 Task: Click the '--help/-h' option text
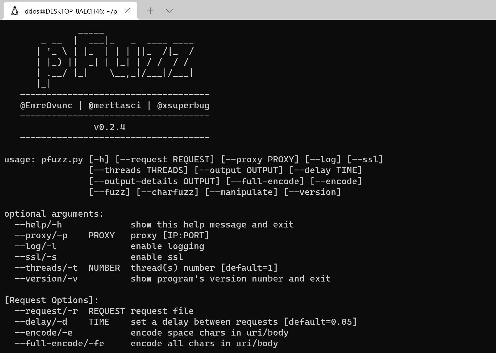38,225
